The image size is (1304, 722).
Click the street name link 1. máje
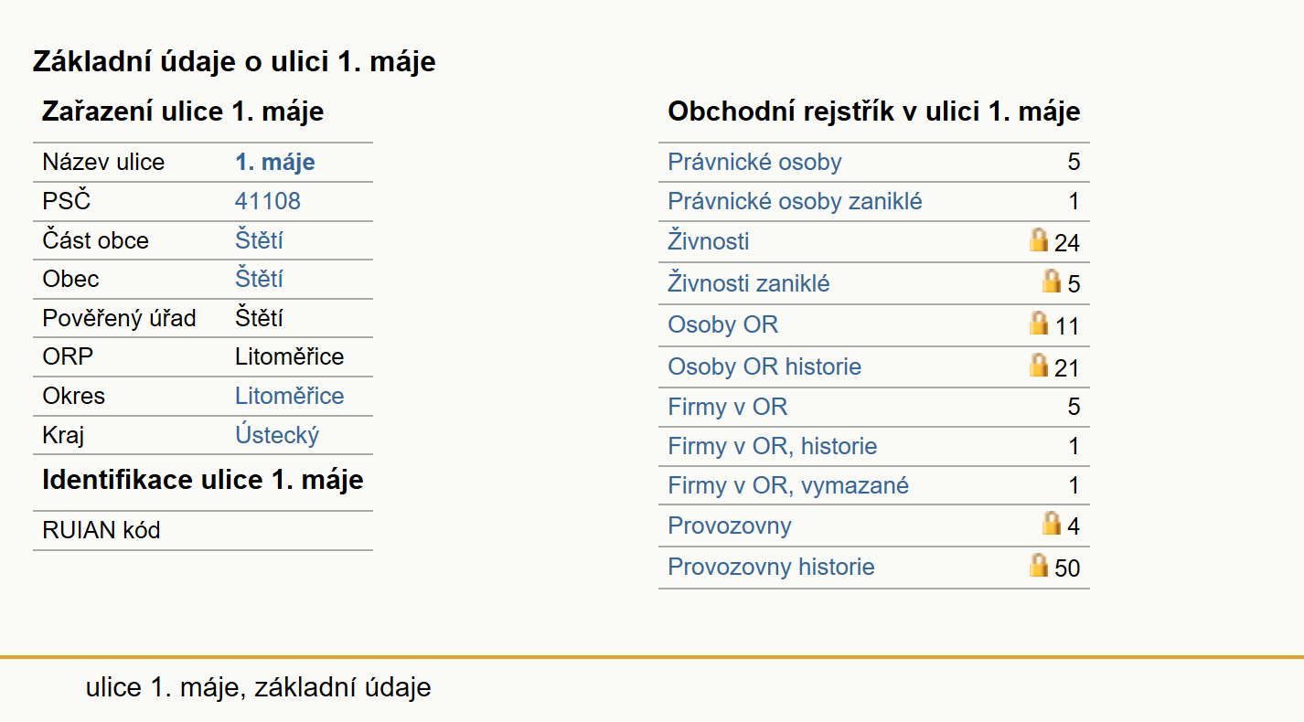(x=274, y=163)
